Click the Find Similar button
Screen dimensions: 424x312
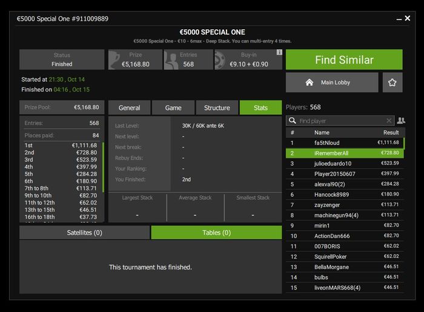[344, 59]
